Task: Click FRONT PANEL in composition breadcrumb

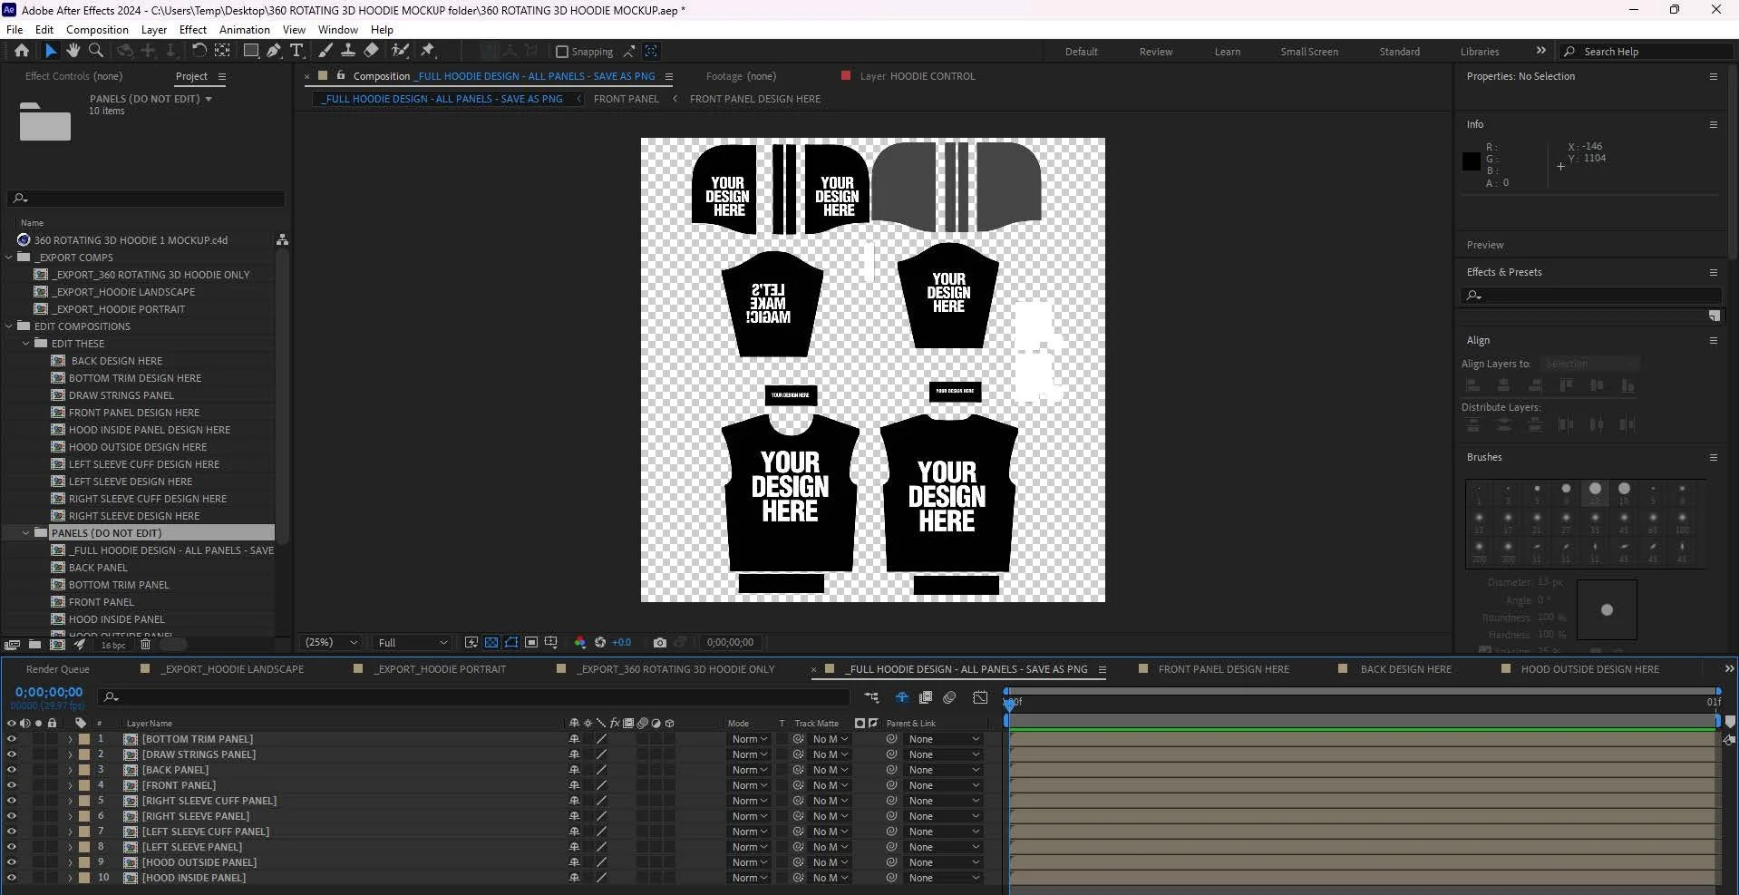Action: click(627, 99)
